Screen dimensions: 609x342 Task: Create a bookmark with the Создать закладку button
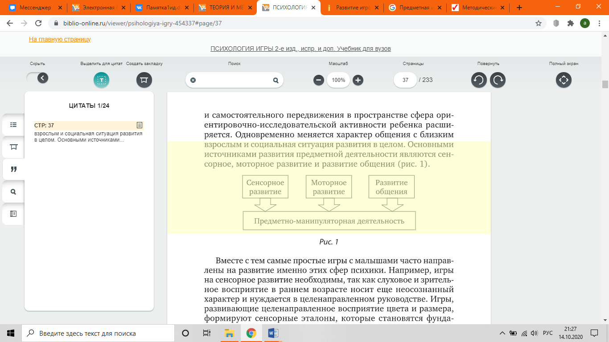point(144,80)
